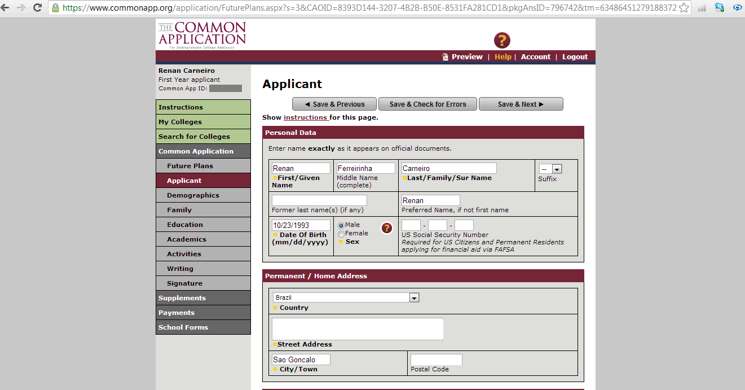Click the large question mark help icon in header

(502, 40)
